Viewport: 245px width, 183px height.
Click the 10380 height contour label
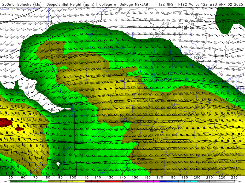(x=88, y=122)
